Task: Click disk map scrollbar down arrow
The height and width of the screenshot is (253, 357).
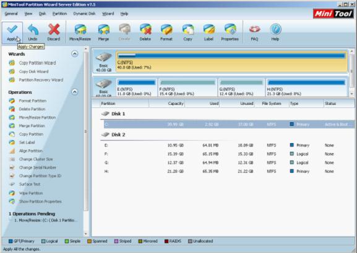Action: (352, 94)
